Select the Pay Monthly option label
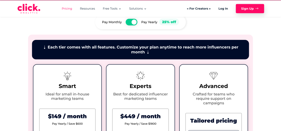 [x=112, y=22]
